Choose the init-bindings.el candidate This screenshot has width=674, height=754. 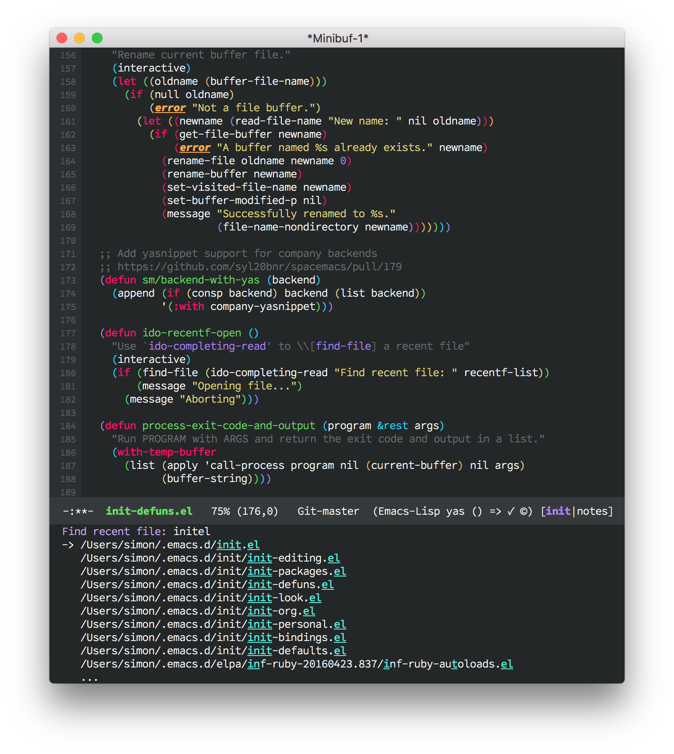coord(213,637)
